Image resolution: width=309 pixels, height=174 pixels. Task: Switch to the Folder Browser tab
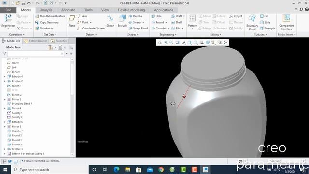tap(35, 41)
